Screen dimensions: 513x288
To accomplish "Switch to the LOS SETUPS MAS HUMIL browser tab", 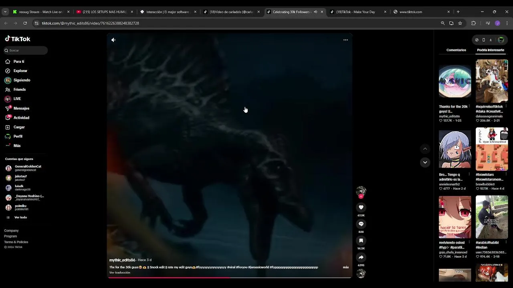I will click(x=104, y=12).
